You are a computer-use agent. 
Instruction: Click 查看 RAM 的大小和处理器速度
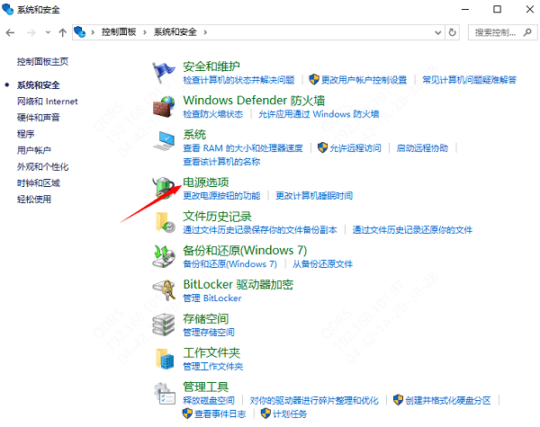(x=243, y=148)
